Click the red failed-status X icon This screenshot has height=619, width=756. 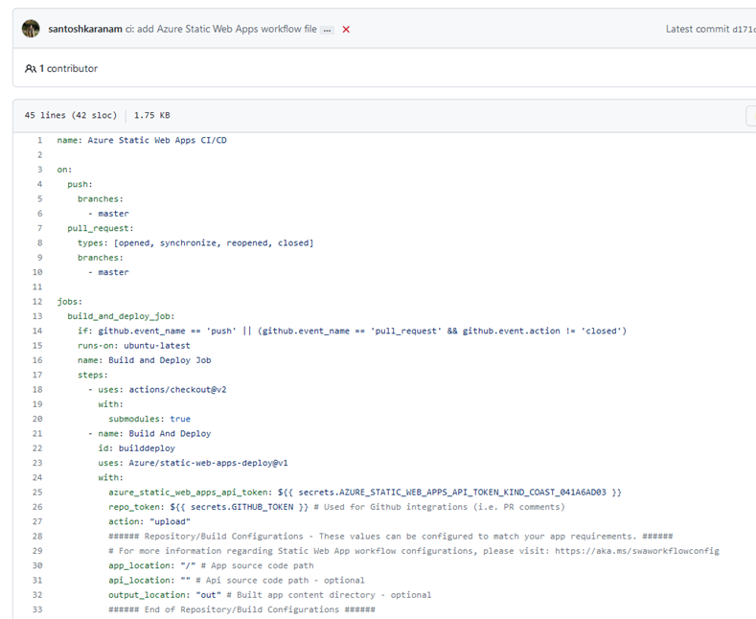click(346, 30)
